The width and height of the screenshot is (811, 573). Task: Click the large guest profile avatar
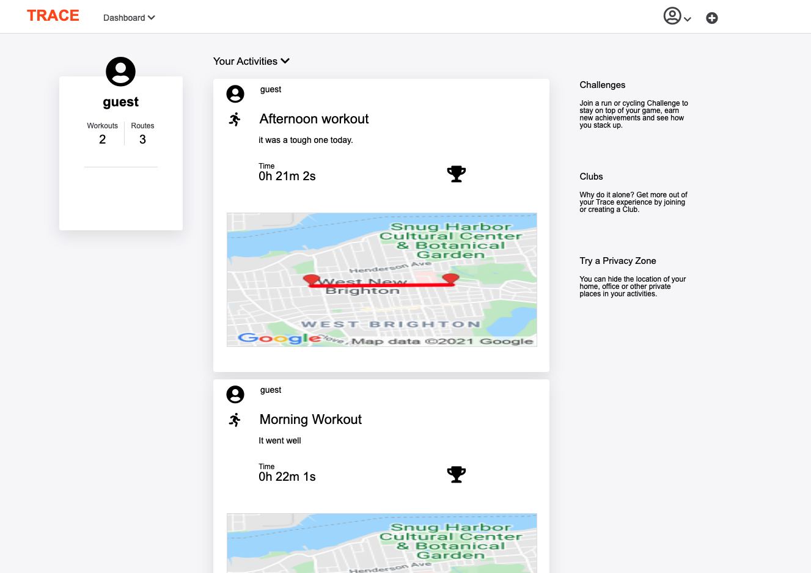pyautogui.click(x=121, y=71)
